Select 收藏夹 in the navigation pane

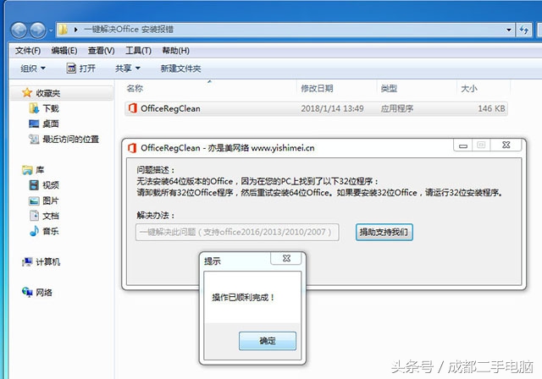point(47,93)
